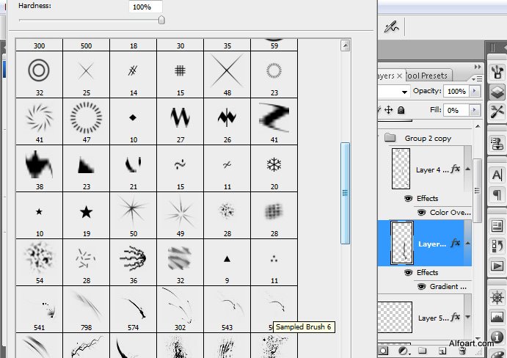This screenshot has height=358, width=507.
Task: Hide the Color Overlay effect
Action: tap(421, 213)
